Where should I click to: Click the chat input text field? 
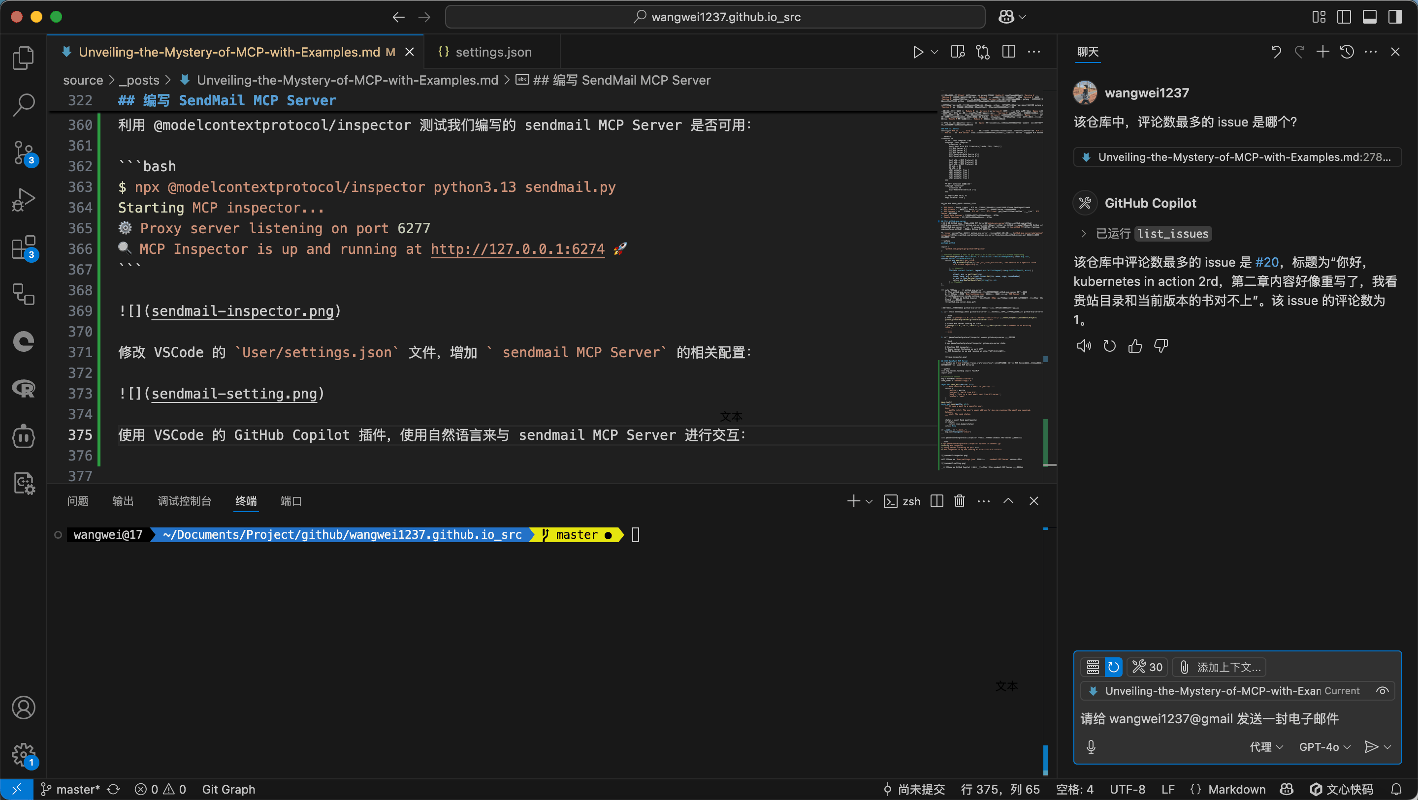point(1236,719)
